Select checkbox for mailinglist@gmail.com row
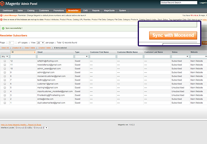 [x=5, y=88]
